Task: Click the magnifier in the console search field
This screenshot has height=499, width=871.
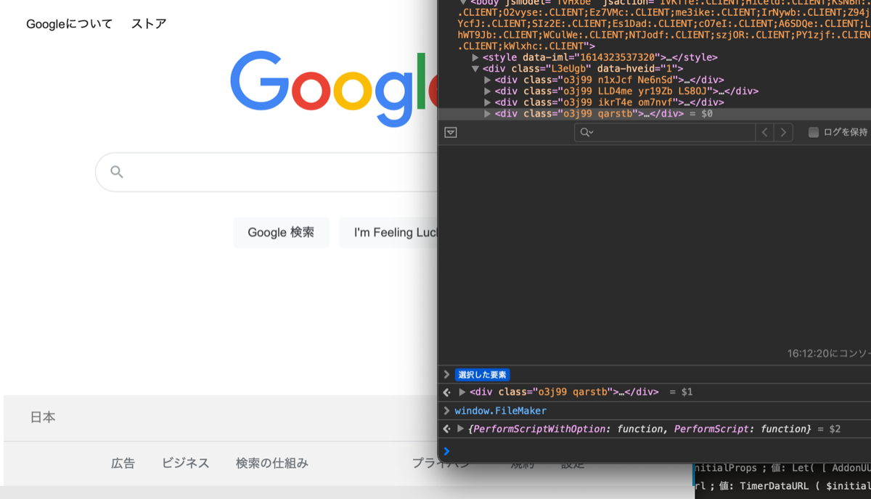Action: tap(585, 132)
